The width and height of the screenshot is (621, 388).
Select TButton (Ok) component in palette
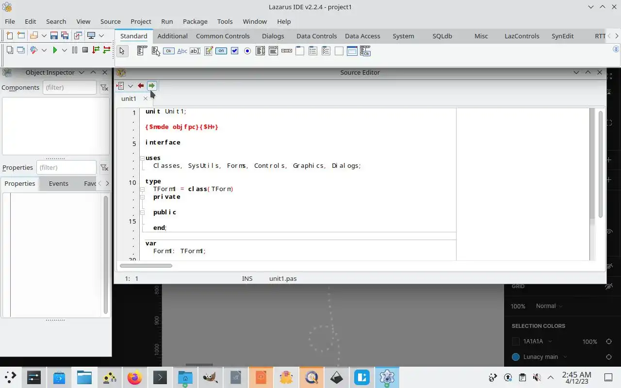168,51
